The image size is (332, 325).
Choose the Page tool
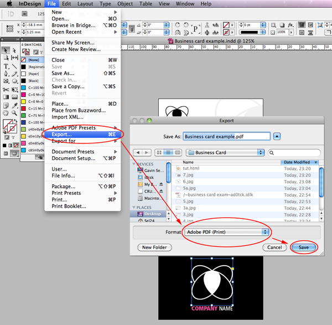(x=6, y=58)
